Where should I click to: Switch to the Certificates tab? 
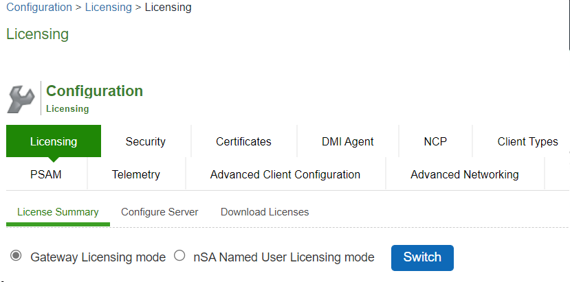[243, 141]
